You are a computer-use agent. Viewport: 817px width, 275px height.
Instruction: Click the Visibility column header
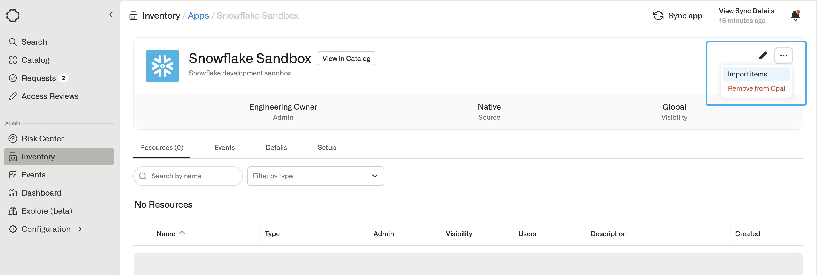click(x=459, y=234)
